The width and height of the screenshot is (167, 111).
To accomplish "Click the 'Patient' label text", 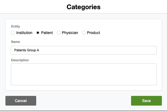I will 47,33.
